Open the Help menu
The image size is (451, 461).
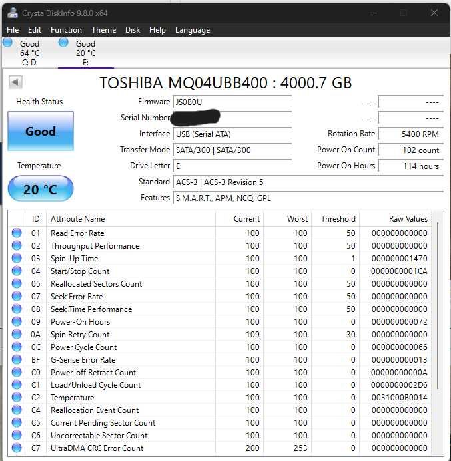click(157, 30)
